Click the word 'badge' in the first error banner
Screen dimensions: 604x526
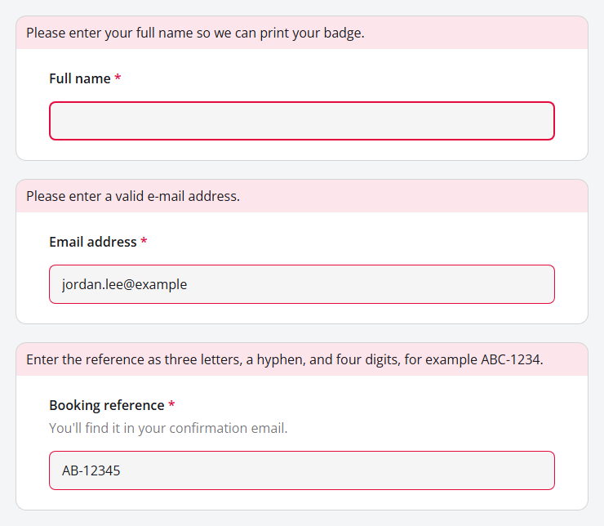[x=344, y=33]
